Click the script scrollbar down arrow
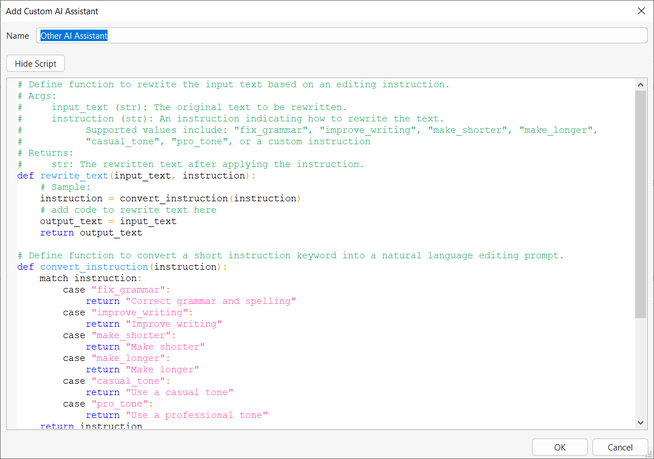The width and height of the screenshot is (654, 459). [641, 423]
